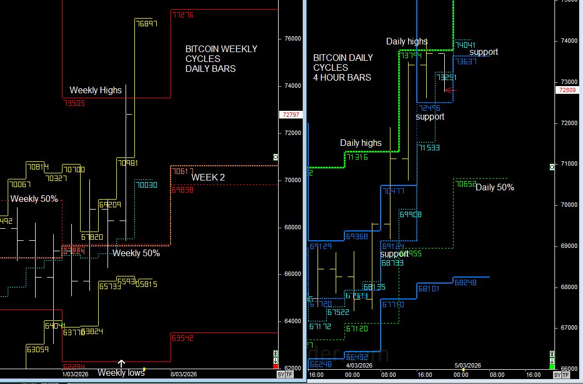Click the 67522 cyan level value
This screenshot has width=583, height=384.
click(338, 312)
